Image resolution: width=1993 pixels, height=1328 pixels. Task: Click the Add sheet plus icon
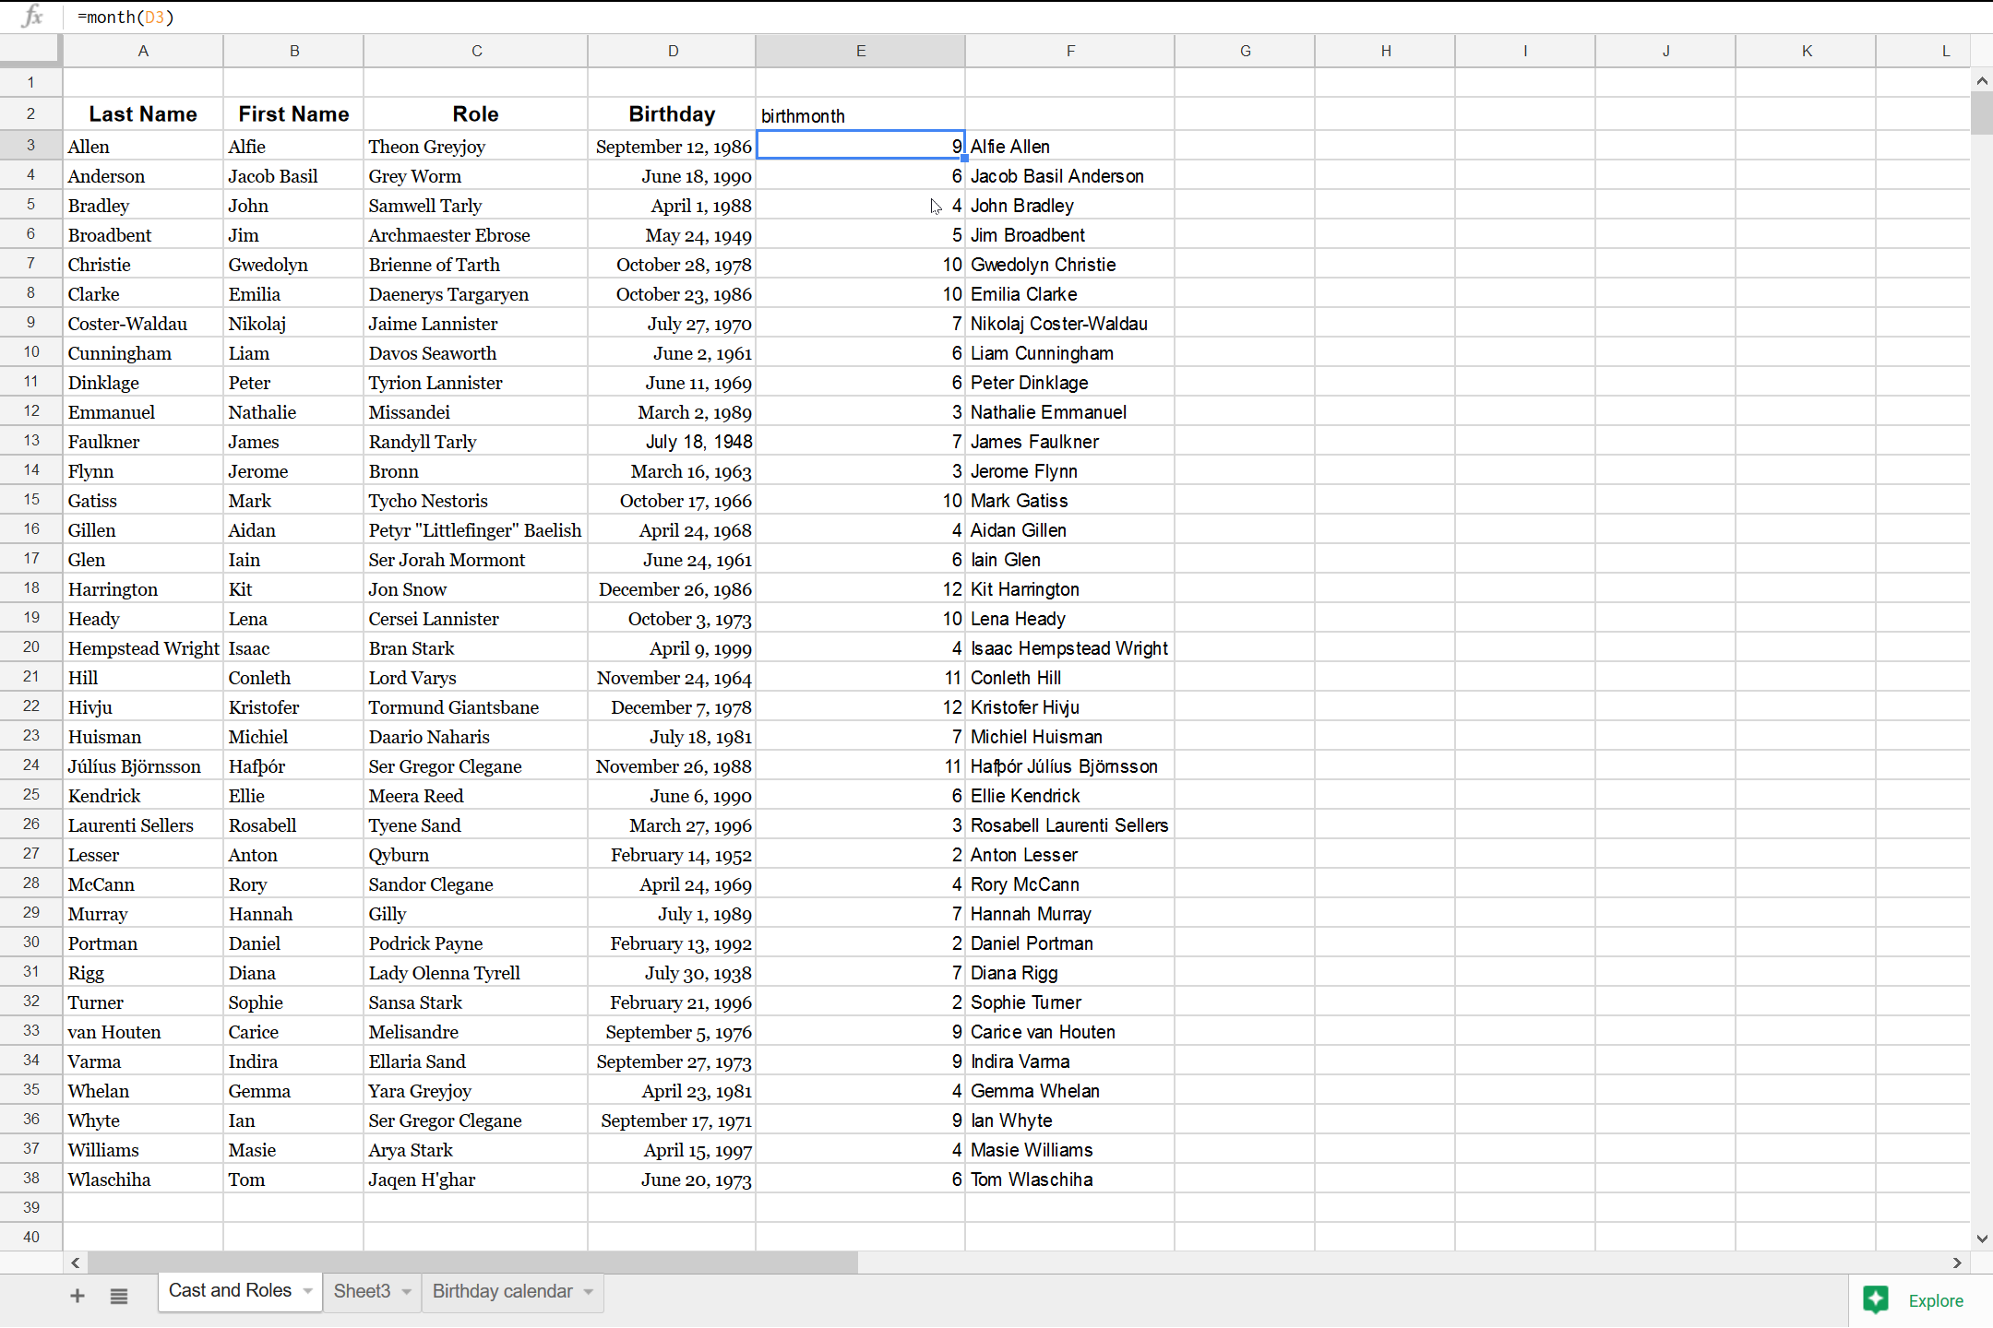(78, 1295)
